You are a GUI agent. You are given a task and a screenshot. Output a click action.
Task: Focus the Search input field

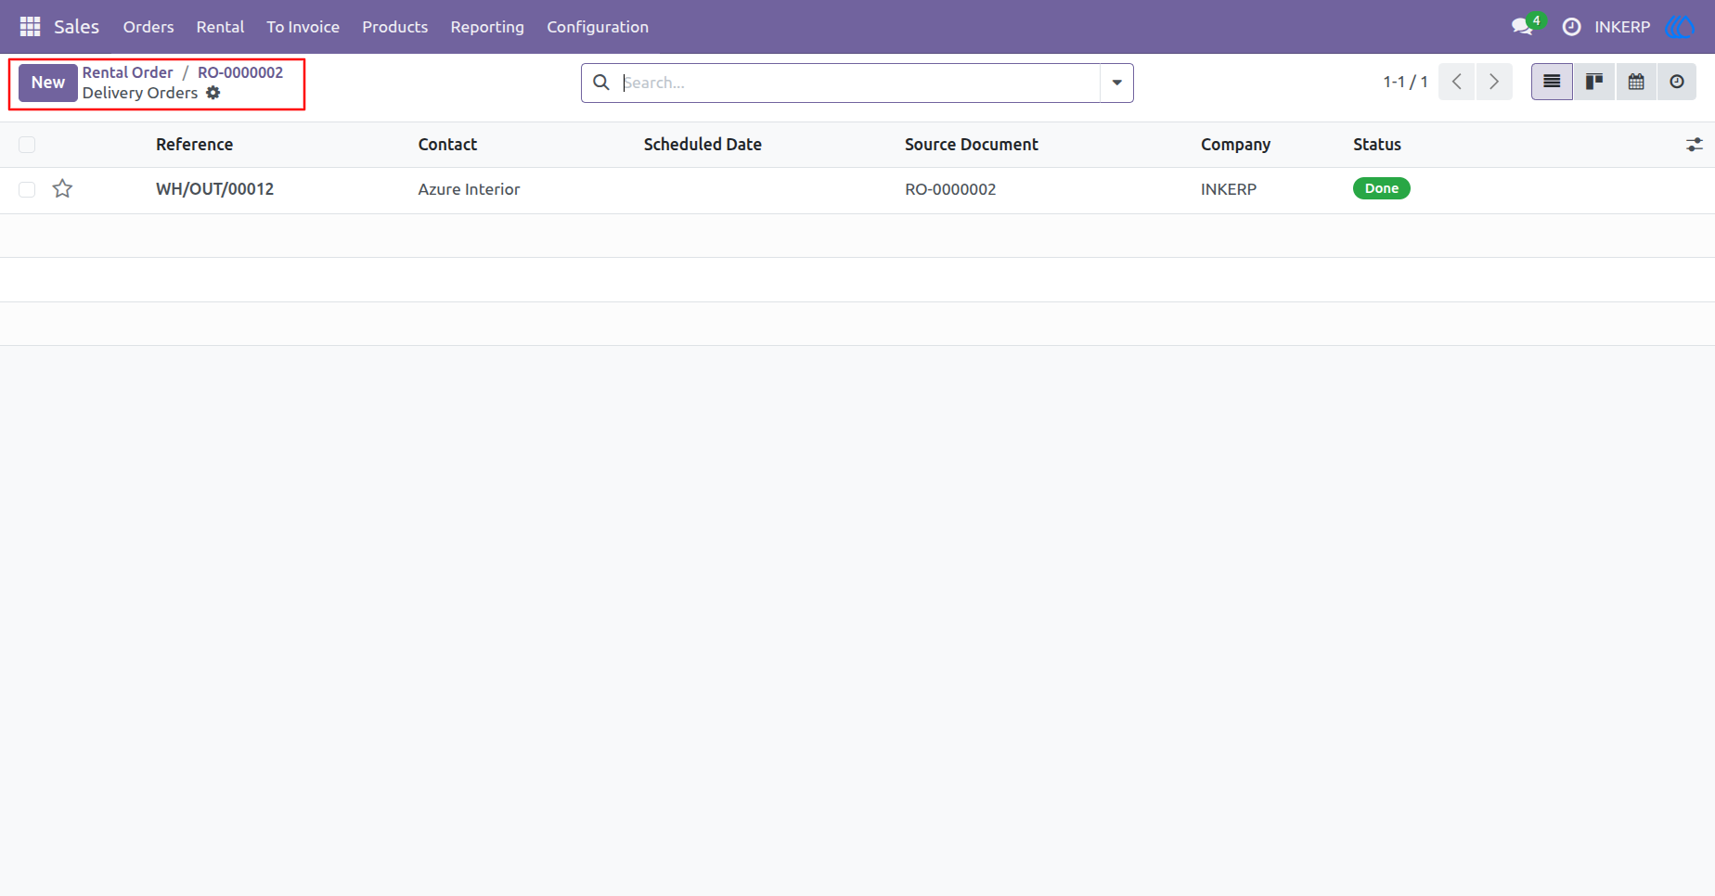[858, 83]
